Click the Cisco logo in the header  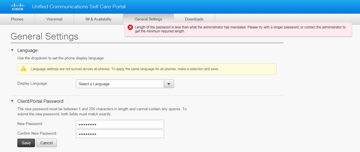pos(17,7)
